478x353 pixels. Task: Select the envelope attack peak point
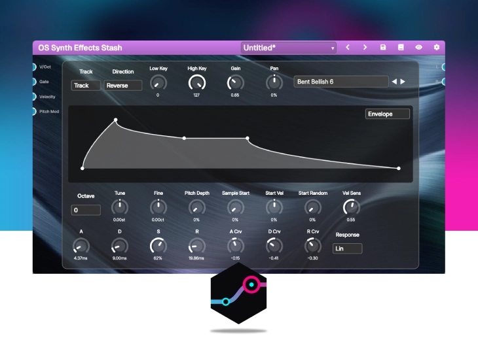115,120
